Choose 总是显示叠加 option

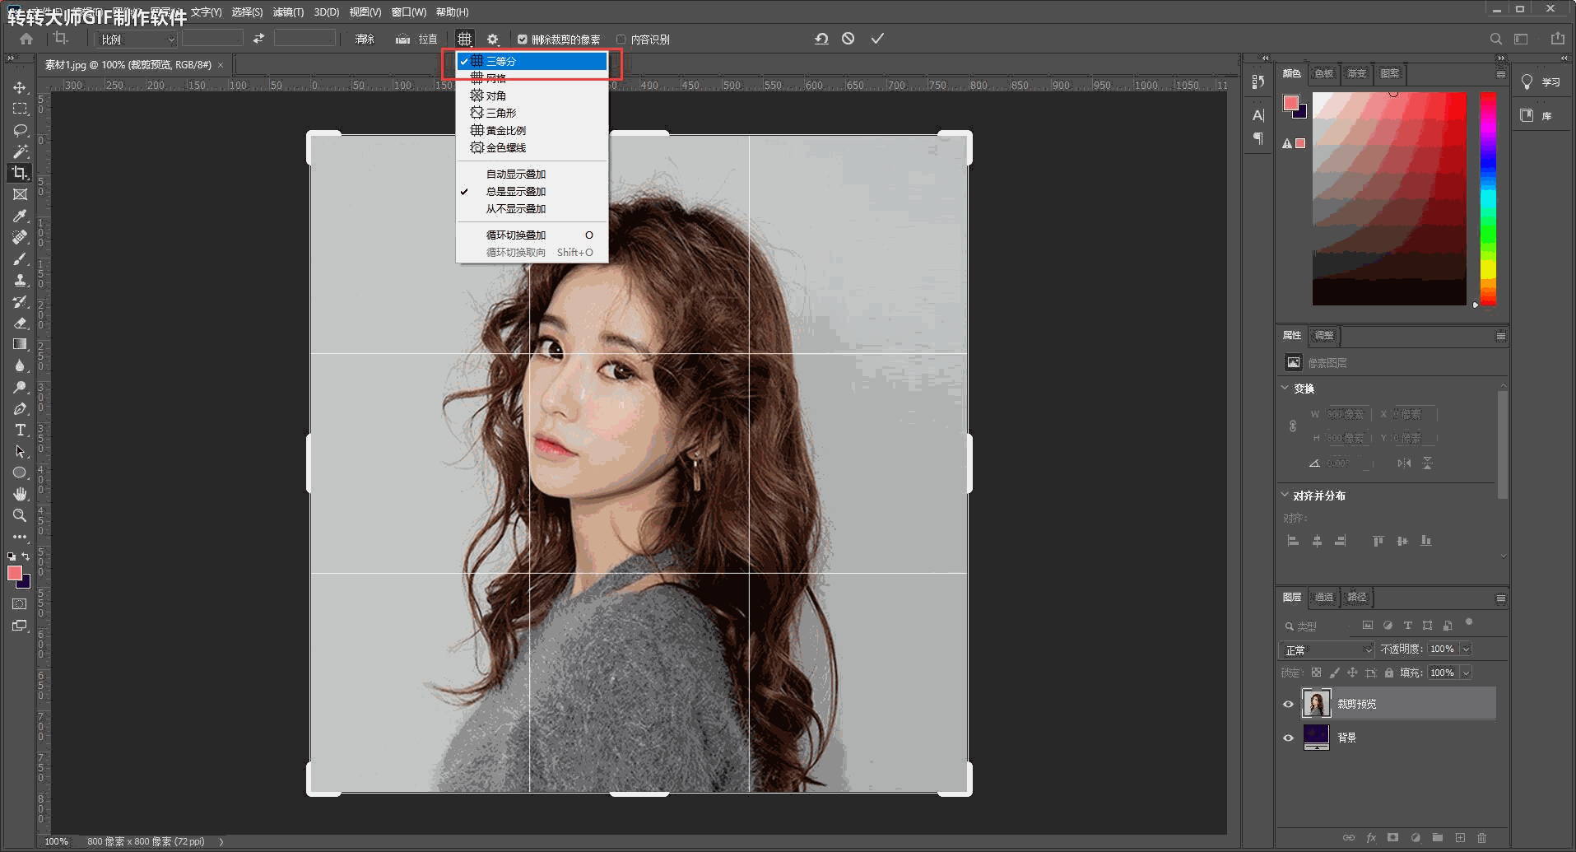click(x=532, y=191)
